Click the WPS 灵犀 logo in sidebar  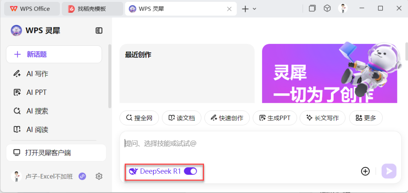click(x=16, y=31)
